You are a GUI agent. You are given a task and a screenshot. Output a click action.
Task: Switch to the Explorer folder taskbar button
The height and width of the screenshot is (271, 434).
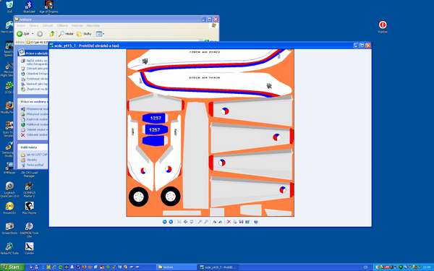[176, 267]
